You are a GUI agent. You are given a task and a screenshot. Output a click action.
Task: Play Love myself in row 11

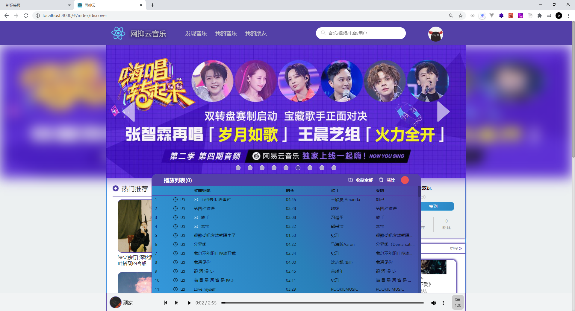(175, 289)
